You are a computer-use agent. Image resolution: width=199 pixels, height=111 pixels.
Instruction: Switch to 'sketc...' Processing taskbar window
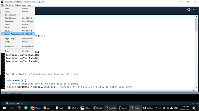(x=123, y=108)
